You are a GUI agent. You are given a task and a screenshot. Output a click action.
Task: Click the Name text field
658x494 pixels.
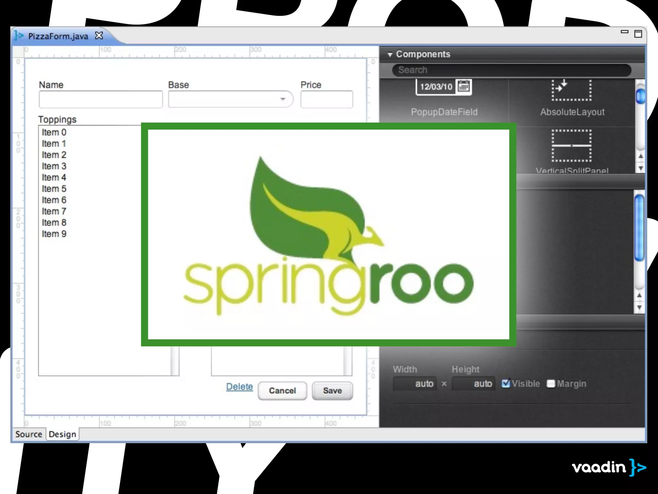pos(101,99)
